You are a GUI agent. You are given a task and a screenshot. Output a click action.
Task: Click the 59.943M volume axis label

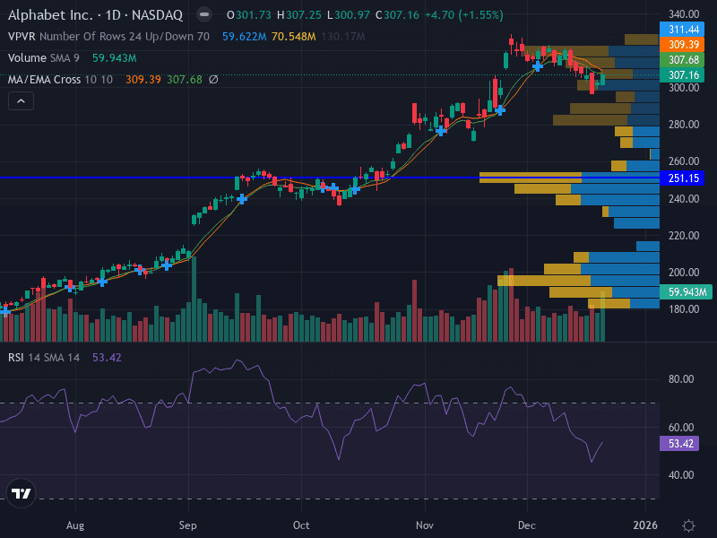pos(686,292)
